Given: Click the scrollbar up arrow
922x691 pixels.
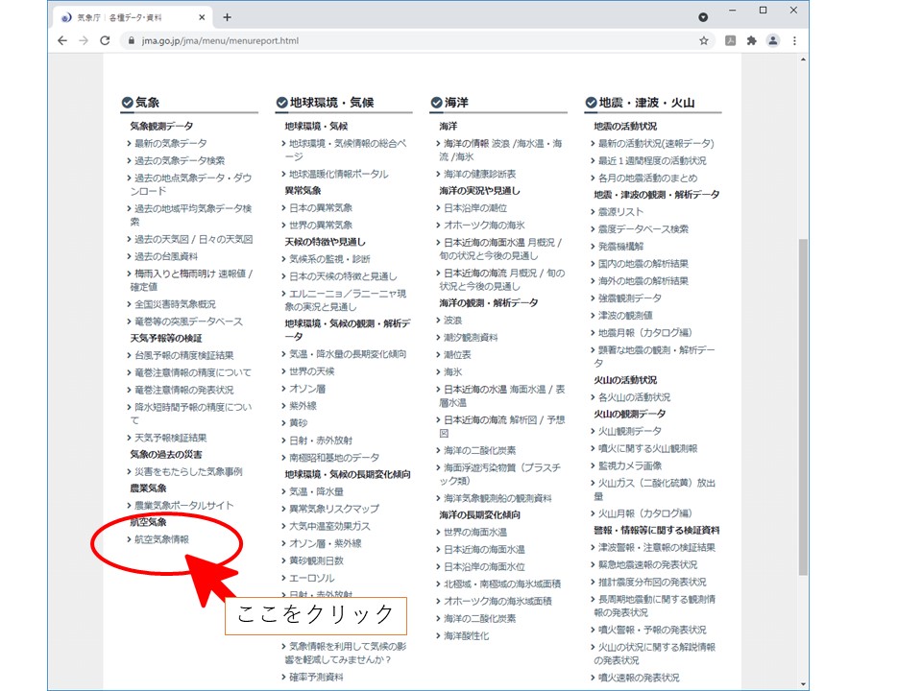Looking at the screenshot, I should click(803, 60).
